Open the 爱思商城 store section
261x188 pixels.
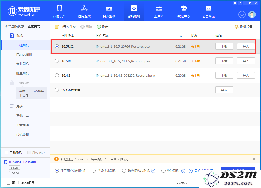click(x=208, y=11)
